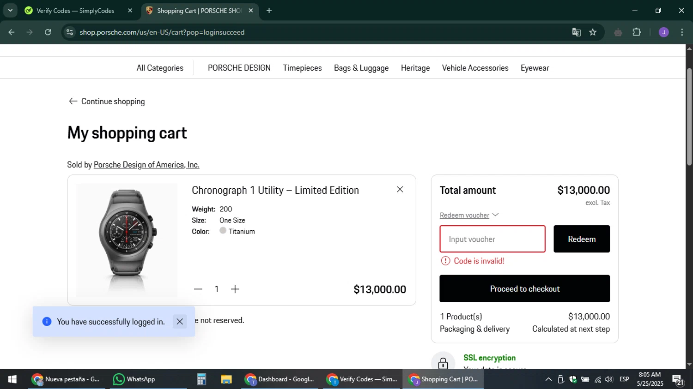Open Verify Codes Chrome taskbar window
693x389 pixels.
click(362, 379)
